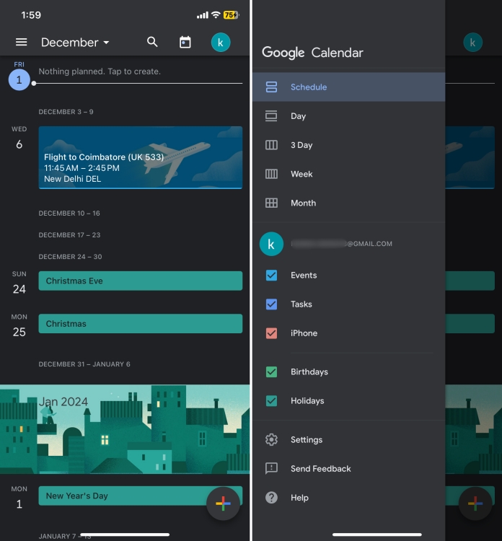Open the teal account avatar in left screen
Screen dimensions: 502x541
221,43
